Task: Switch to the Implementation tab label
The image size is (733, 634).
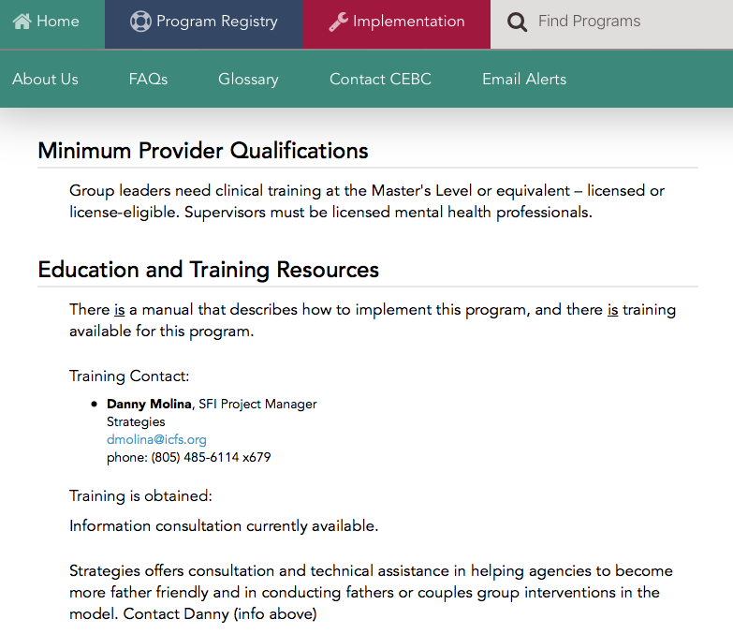Action: (x=408, y=22)
